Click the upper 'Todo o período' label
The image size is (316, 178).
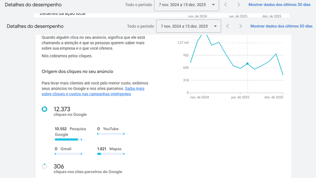coord(139,5)
